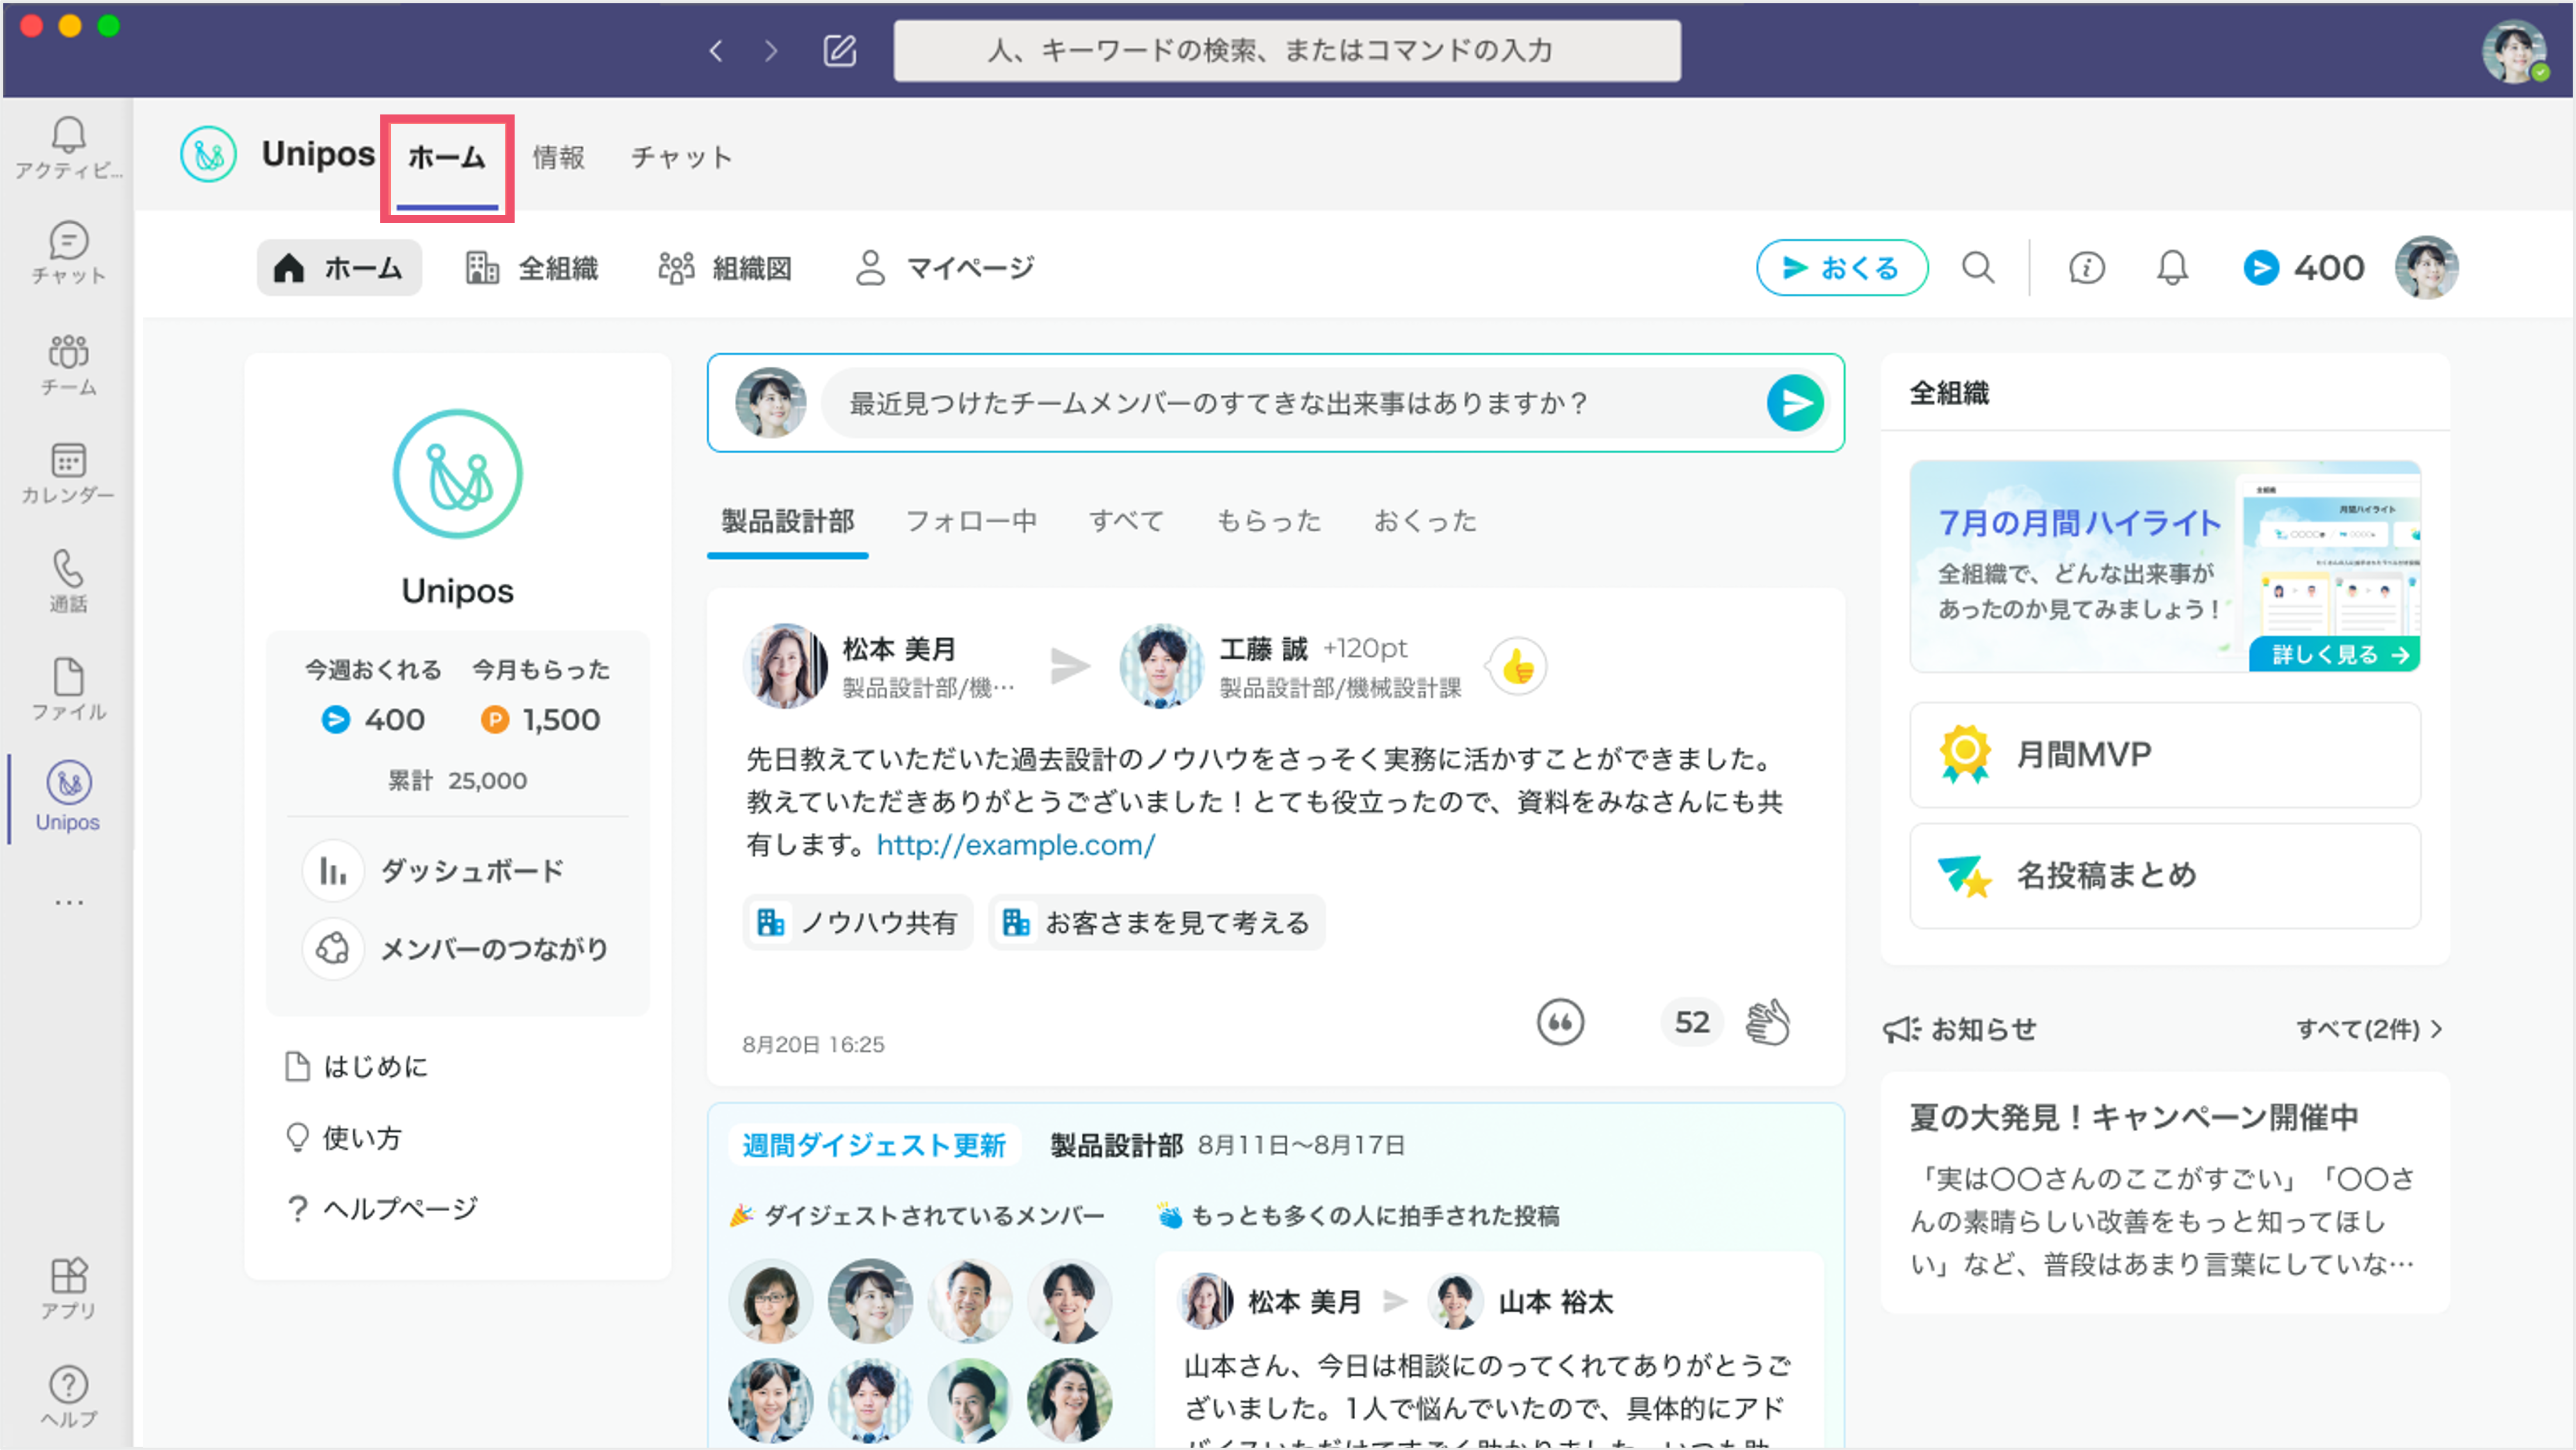Image resolution: width=2576 pixels, height=1450 pixels.
Task: Open the Teams (チーム) sidebar icon
Action: click(x=68, y=365)
